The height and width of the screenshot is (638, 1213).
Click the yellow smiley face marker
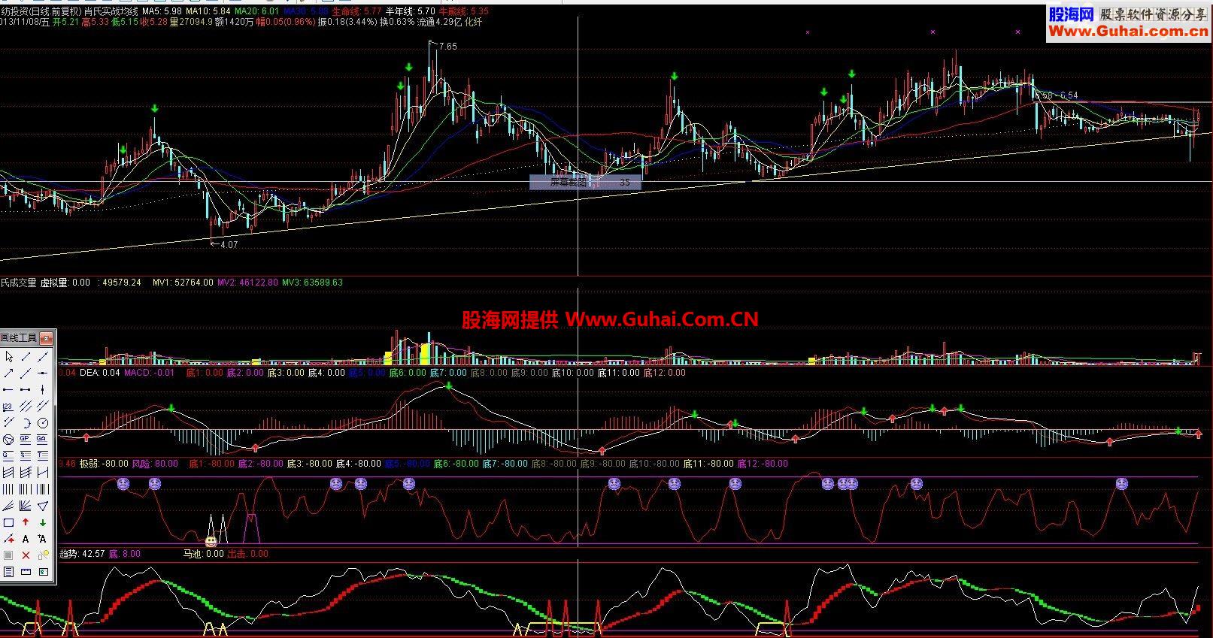(212, 540)
